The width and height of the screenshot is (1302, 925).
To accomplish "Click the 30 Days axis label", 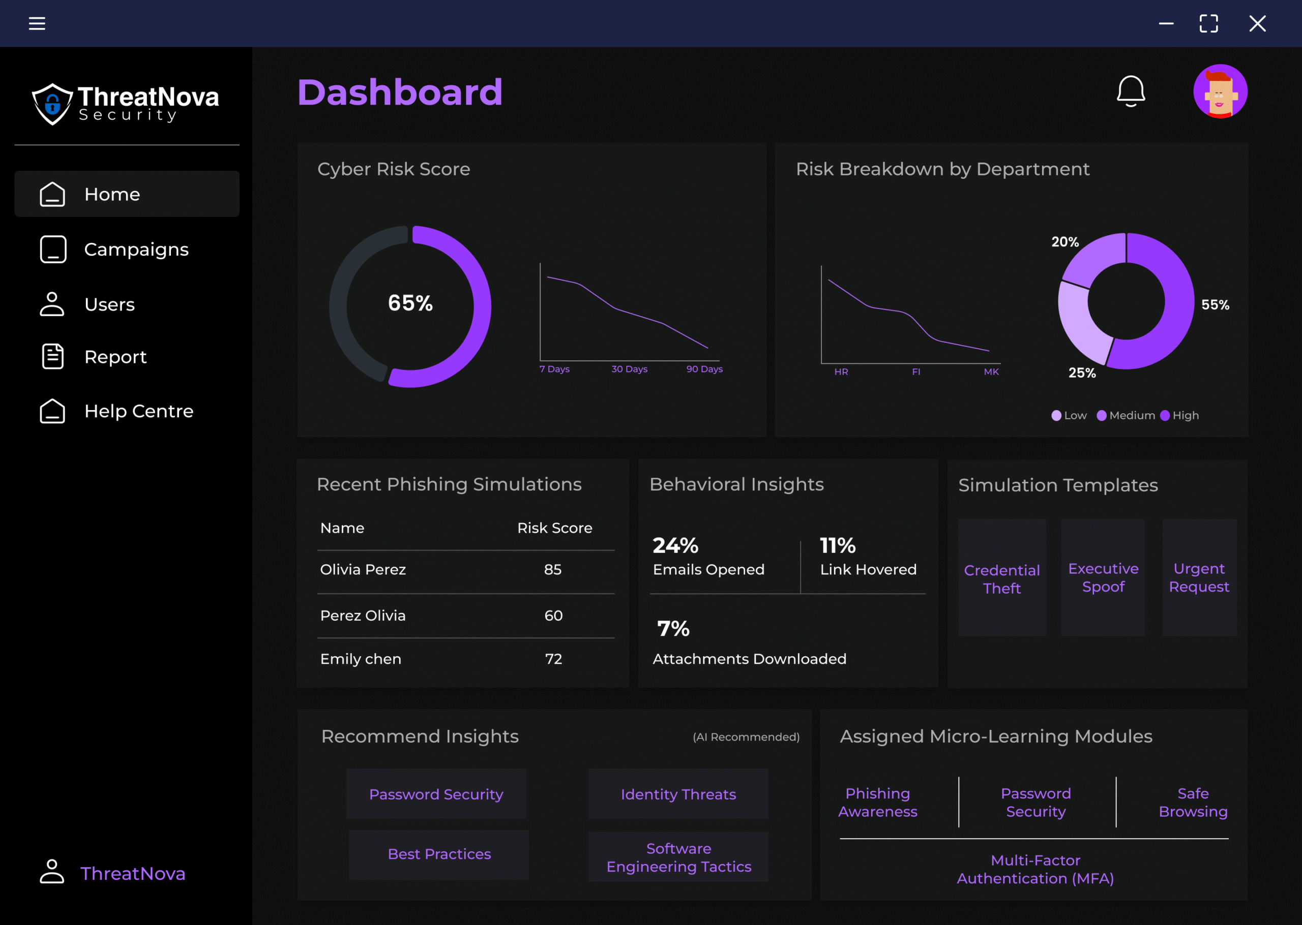I will tap(629, 369).
